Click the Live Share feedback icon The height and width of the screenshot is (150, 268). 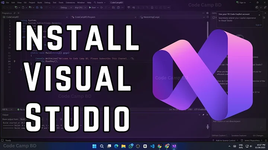[x=265, y=7]
